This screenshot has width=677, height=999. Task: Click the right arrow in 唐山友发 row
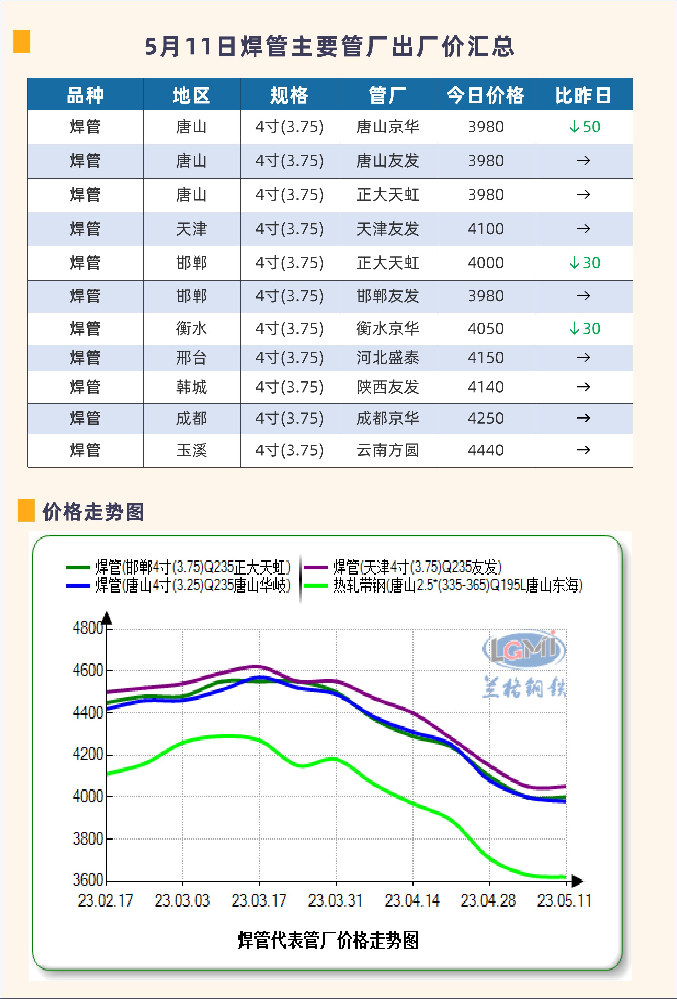tap(583, 161)
